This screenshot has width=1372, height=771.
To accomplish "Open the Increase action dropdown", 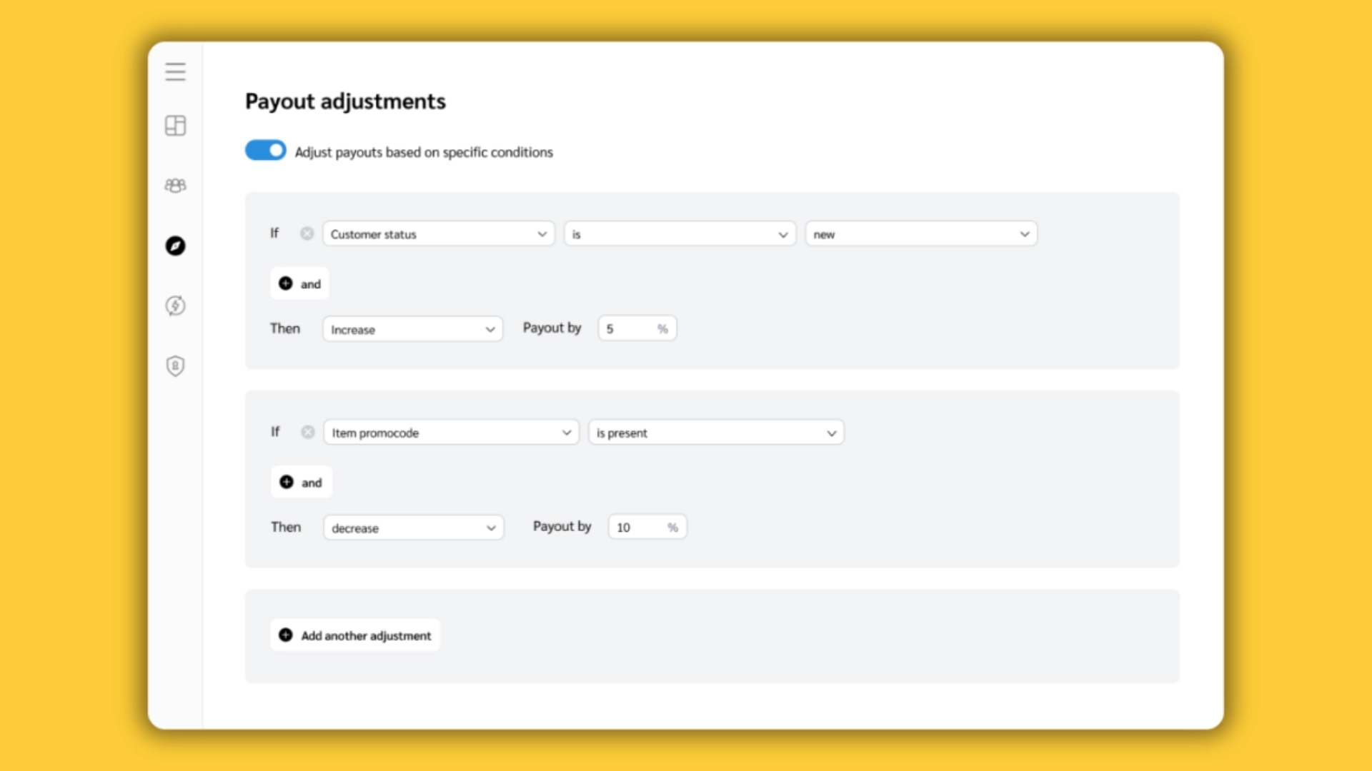I will [412, 329].
